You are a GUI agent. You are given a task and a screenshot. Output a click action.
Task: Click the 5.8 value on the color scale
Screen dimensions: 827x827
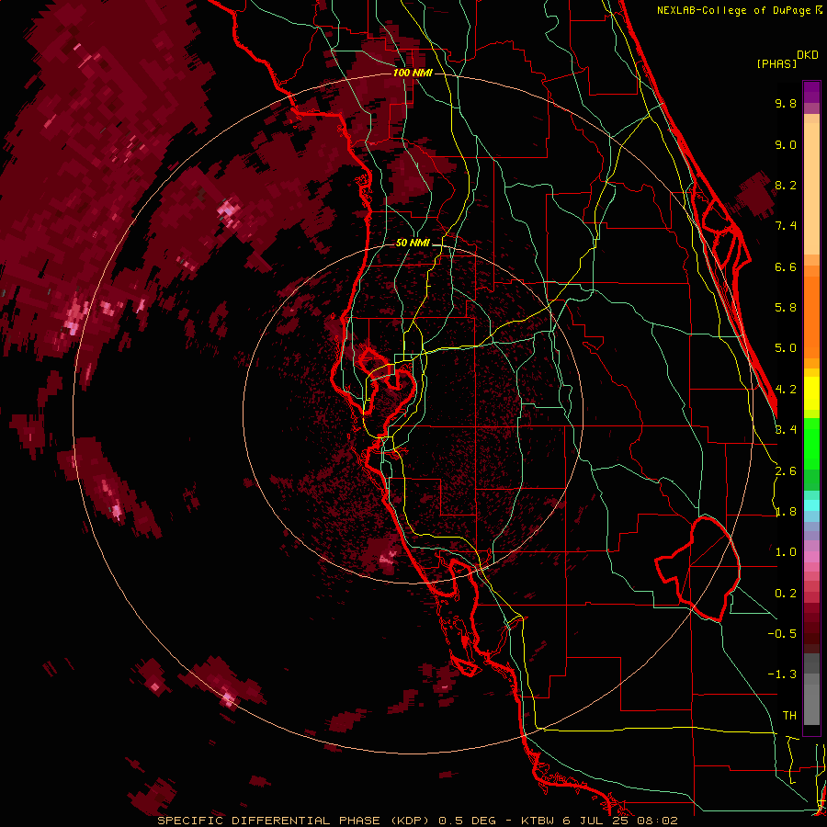[x=786, y=308]
